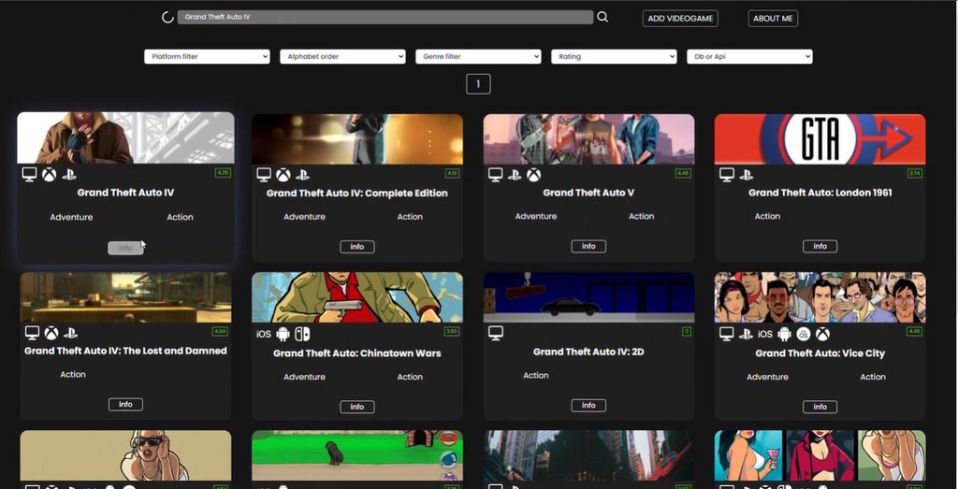Click the Chinatown Wars cover image
The width and height of the screenshot is (958, 489).
click(x=357, y=297)
